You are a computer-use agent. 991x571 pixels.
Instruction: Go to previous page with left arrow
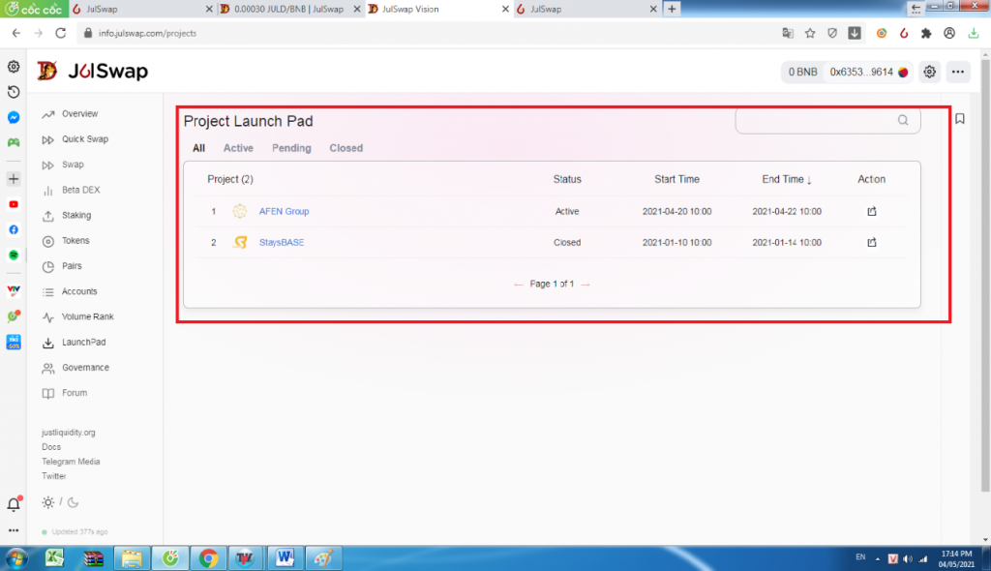[x=519, y=284]
